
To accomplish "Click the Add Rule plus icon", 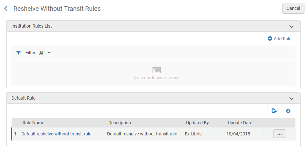I will (270, 39).
